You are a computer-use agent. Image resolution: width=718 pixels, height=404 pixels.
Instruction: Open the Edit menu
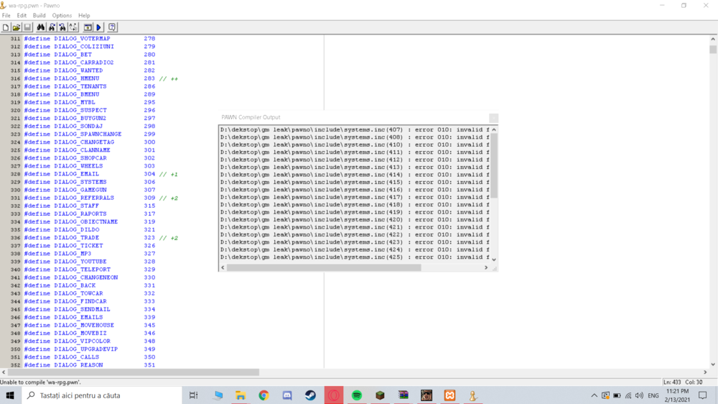(x=22, y=16)
